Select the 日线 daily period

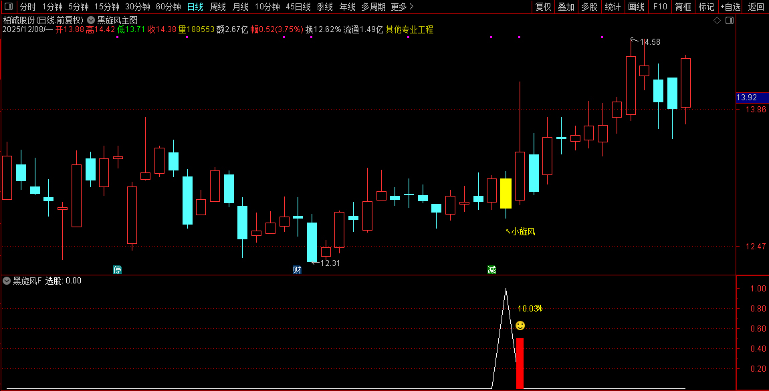click(195, 7)
